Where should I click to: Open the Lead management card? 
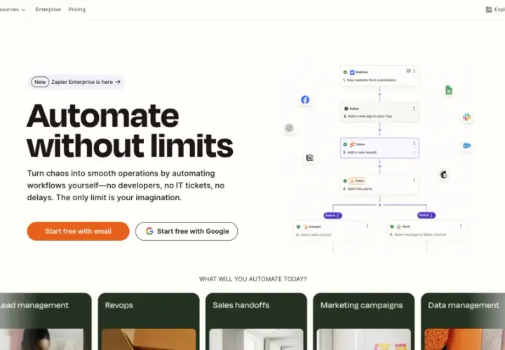46,321
